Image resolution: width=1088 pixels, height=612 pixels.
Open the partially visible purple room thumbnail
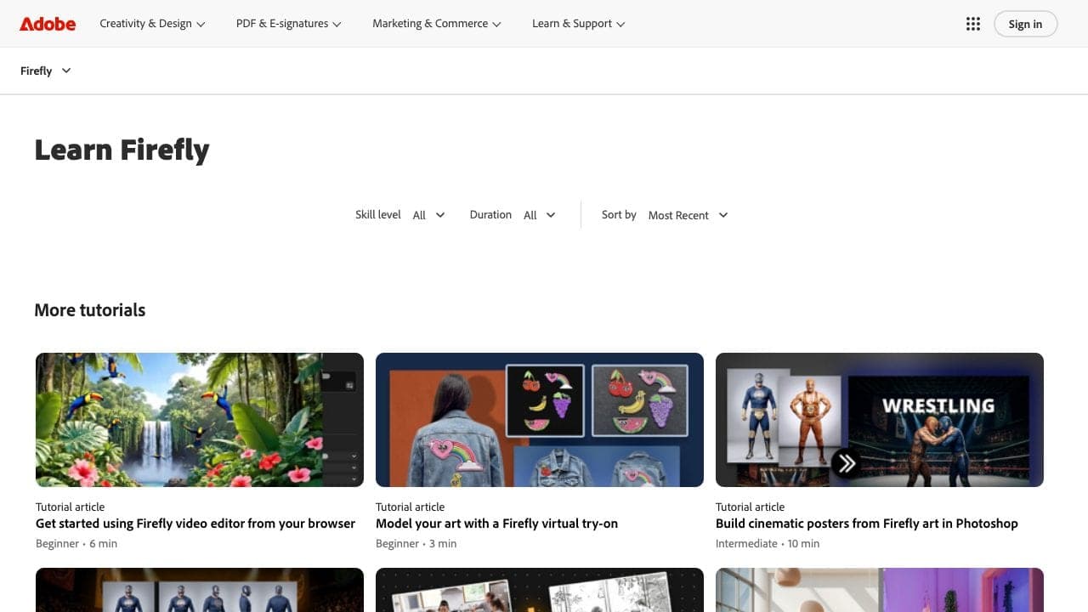coord(880,590)
